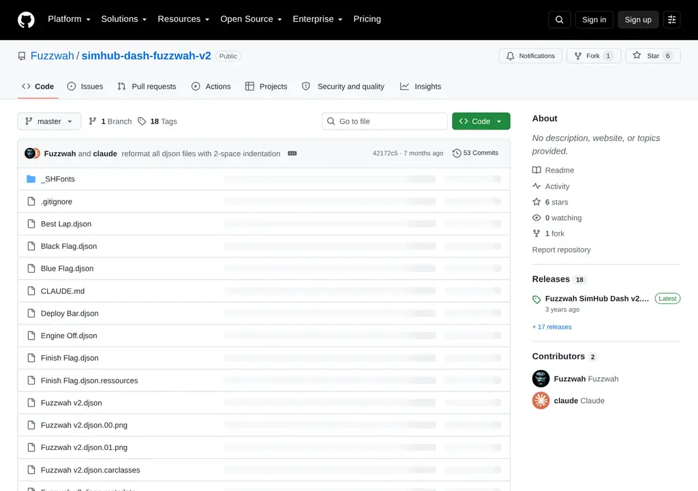698x491 pixels.
Task: Open the Deploy Bar.djson file
Action: 70,313
